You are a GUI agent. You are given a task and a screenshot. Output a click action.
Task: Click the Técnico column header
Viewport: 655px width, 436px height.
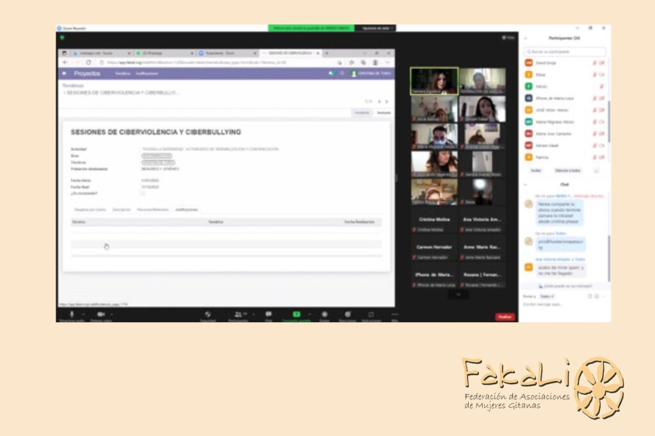(x=79, y=222)
